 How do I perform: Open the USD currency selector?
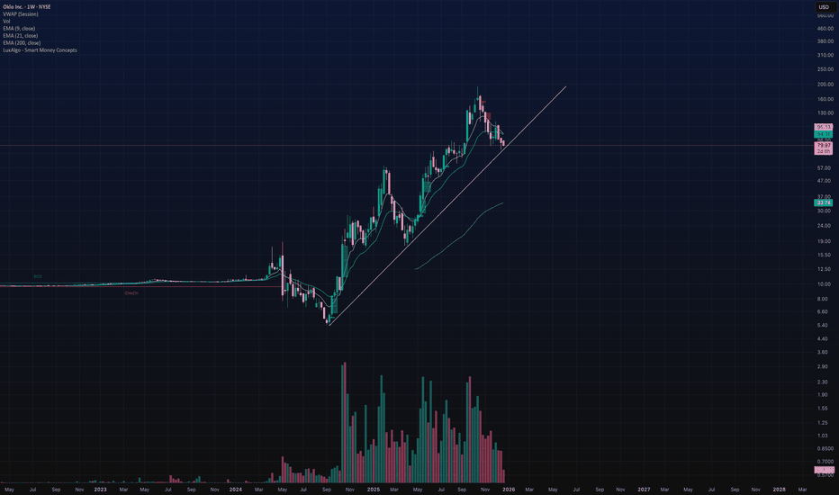coord(825,9)
